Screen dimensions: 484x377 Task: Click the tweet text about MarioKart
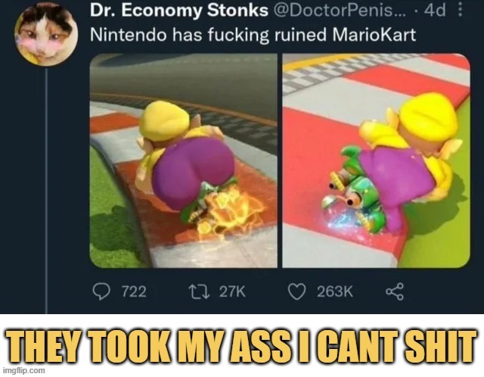253,35
